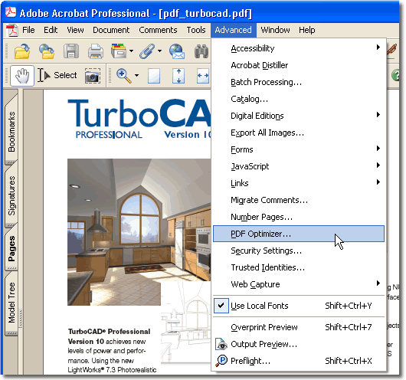The image size is (406, 380).
Task: Open the Signatures navigation tab
Action: point(11,195)
